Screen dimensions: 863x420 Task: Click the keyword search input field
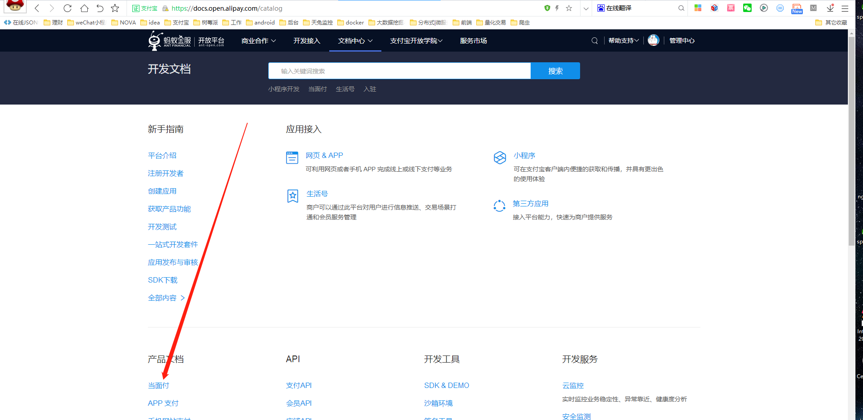point(399,71)
